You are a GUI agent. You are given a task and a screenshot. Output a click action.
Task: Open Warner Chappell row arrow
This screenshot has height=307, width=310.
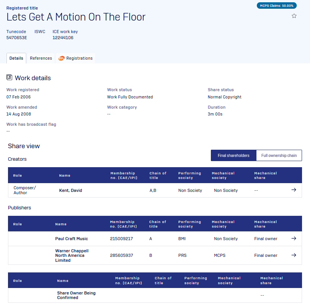point(294,255)
